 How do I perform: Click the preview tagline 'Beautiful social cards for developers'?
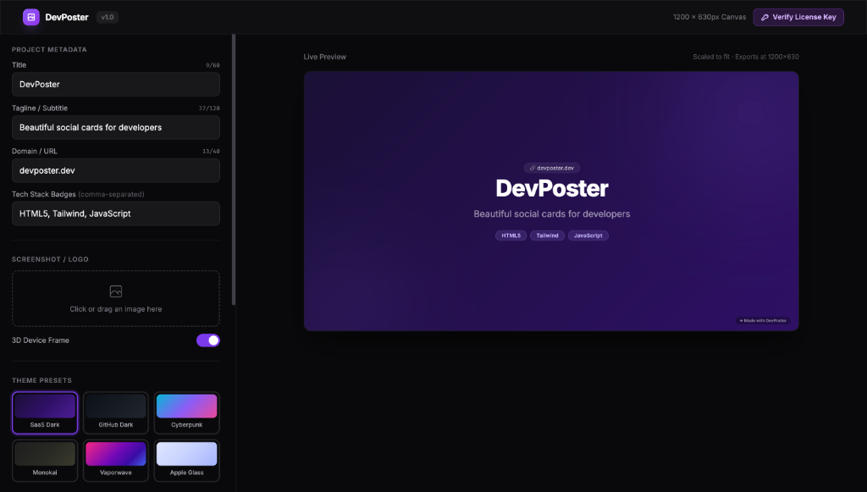(x=552, y=214)
